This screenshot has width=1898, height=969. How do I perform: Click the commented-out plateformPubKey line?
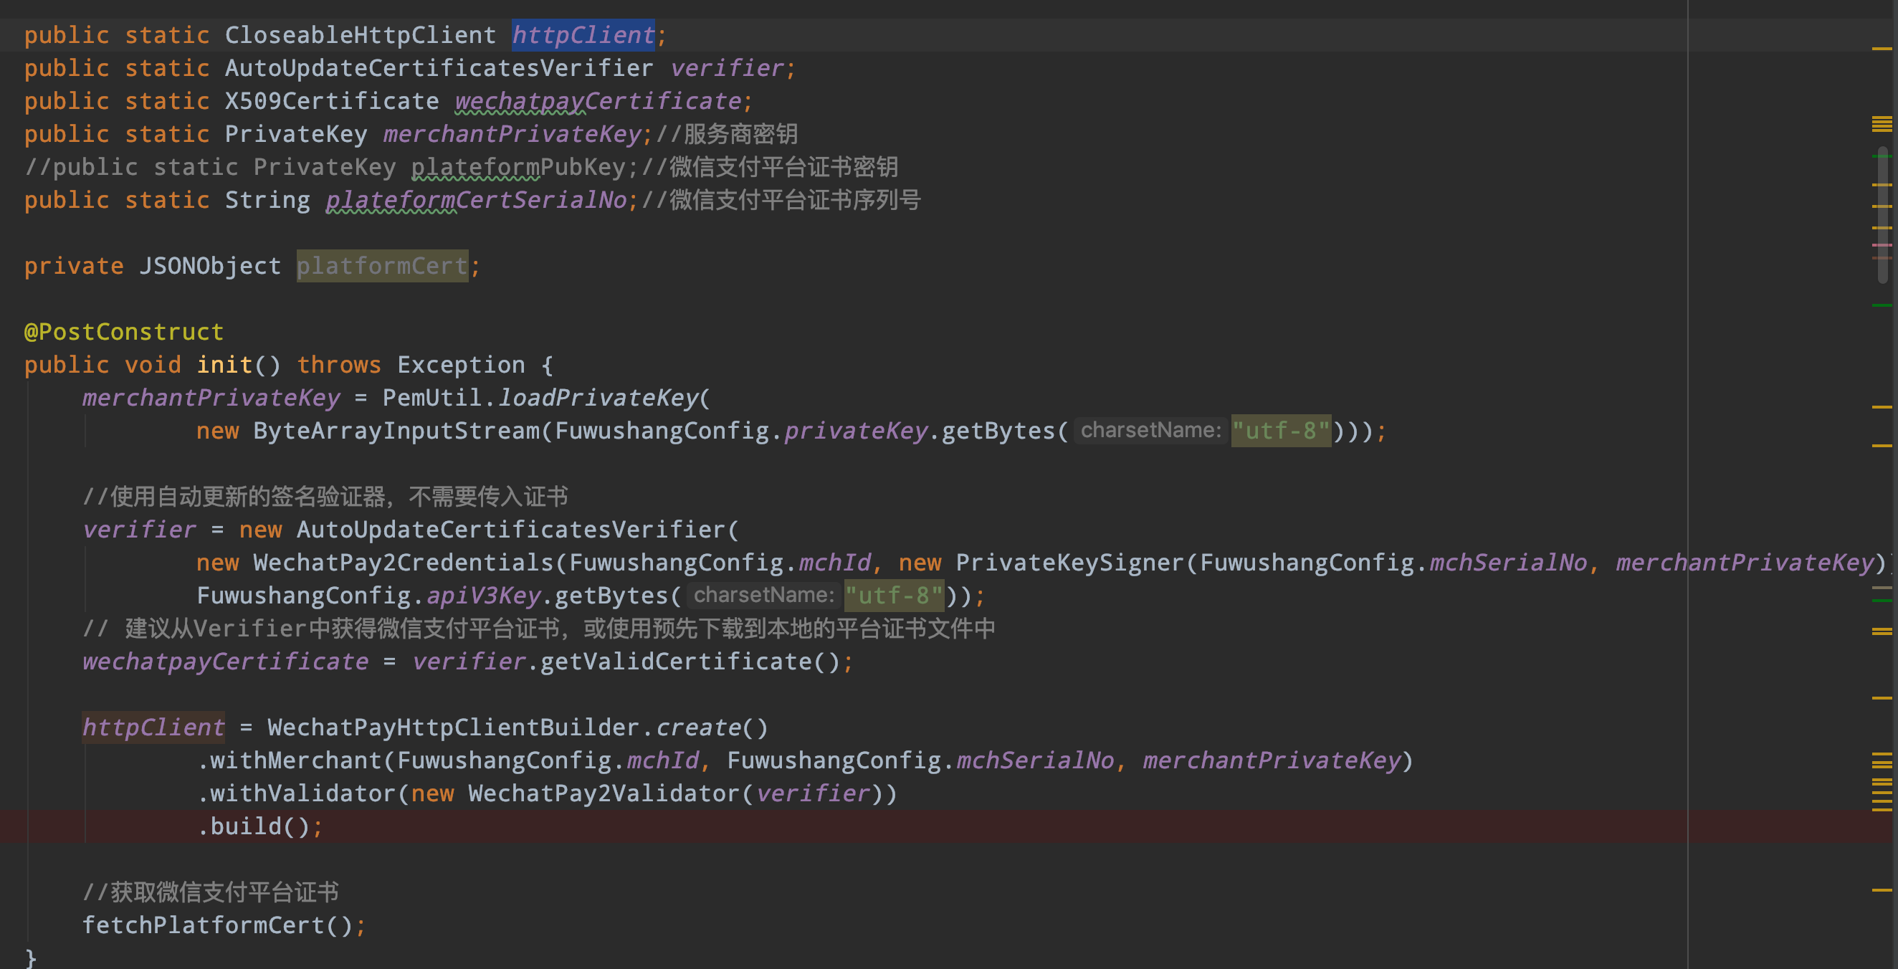pos(460,167)
